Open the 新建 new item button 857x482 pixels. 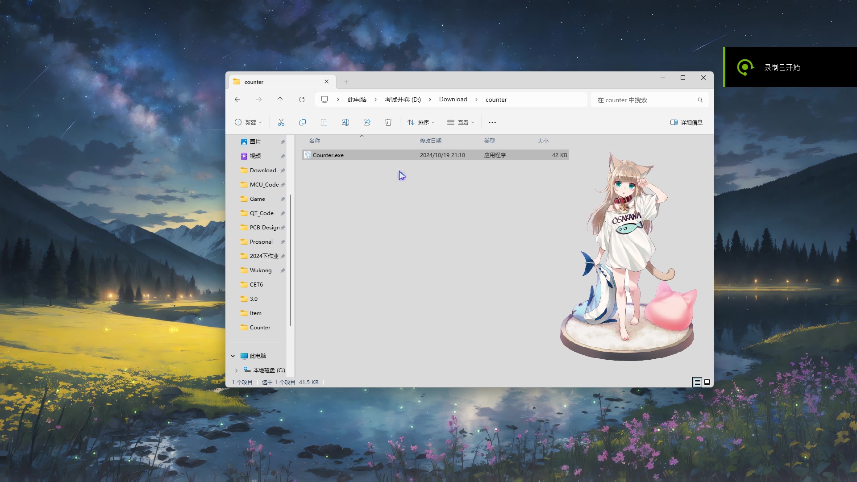(248, 122)
